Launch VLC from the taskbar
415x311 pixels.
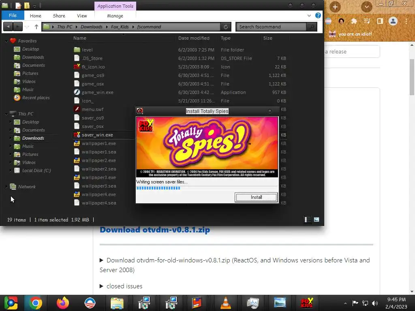point(225,303)
